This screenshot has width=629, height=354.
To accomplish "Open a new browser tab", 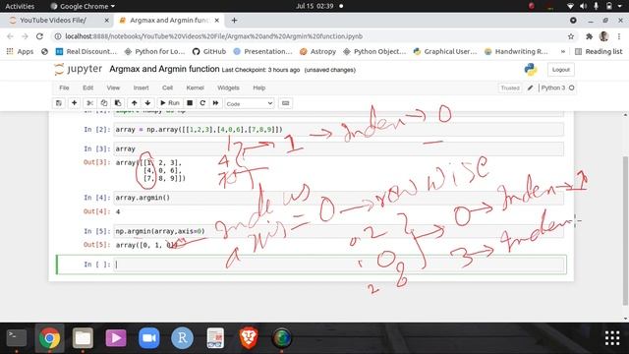I will (234, 20).
